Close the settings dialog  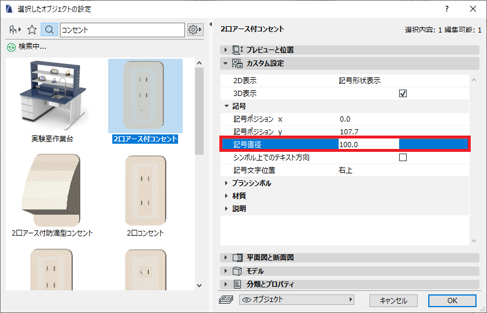473,9
